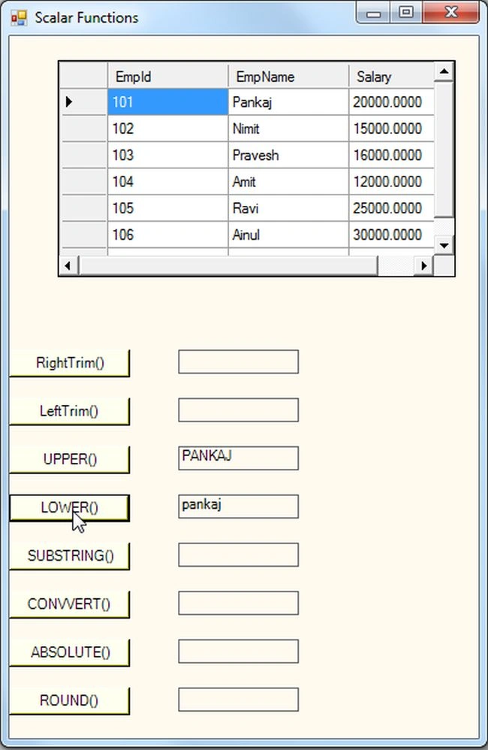
Task: Click the text box containing PANKAJ
Action: (239, 458)
